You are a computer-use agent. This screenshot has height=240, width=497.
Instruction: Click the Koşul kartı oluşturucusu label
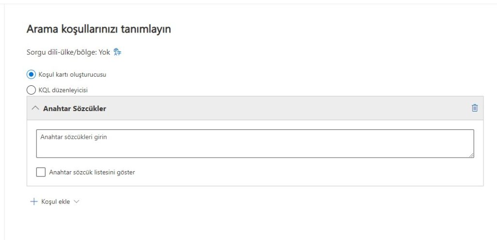click(x=72, y=75)
